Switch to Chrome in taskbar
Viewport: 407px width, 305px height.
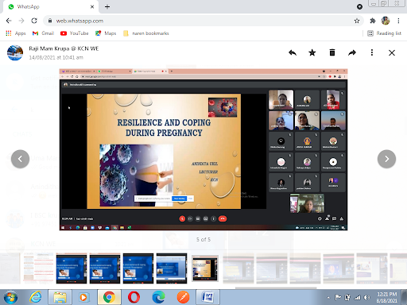point(109,297)
